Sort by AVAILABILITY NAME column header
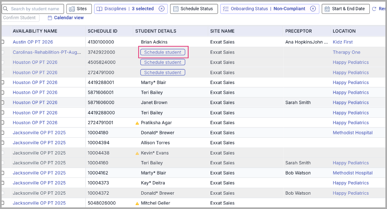This screenshot has width=387, height=209. [x=35, y=31]
